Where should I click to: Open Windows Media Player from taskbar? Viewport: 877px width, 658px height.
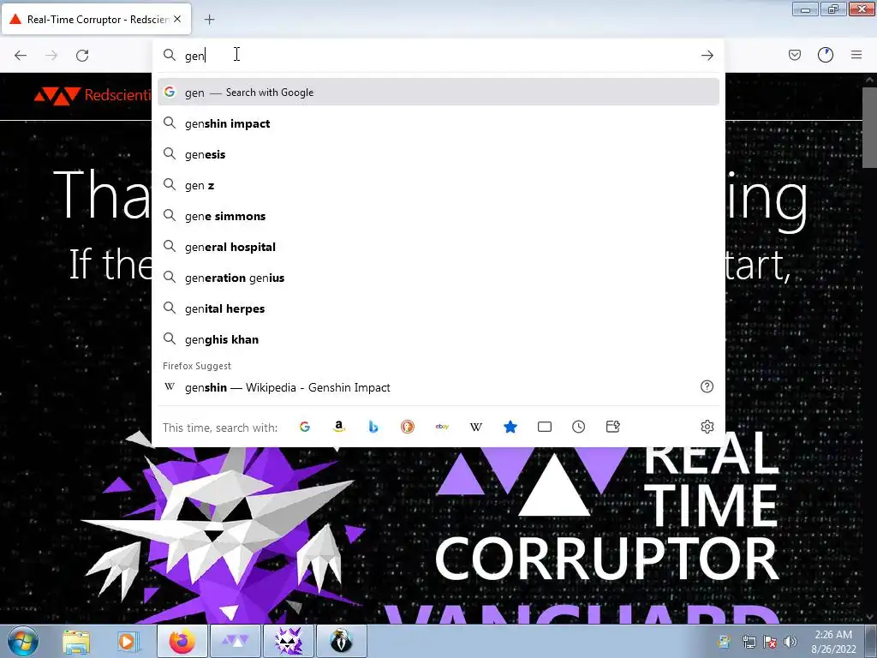pyautogui.click(x=128, y=641)
